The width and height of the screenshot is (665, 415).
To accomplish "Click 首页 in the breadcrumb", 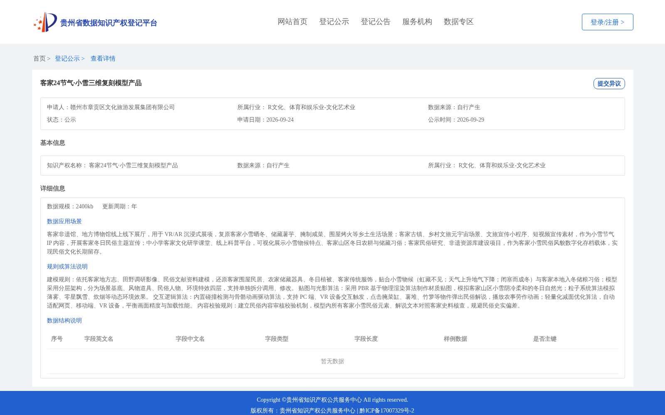I will click(39, 59).
